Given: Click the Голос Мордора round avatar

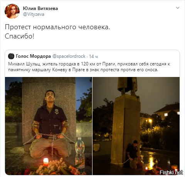Looking at the screenshot, I should click(11, 56).
